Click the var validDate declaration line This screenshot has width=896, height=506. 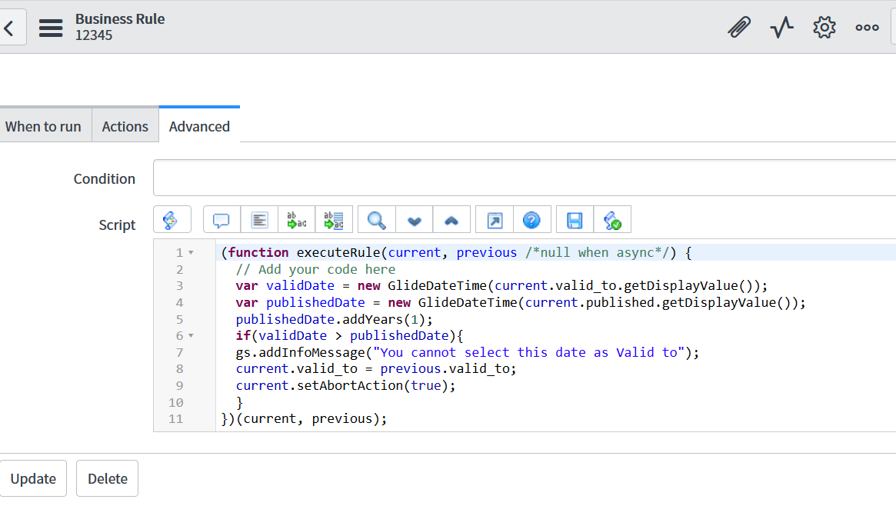click(501, 285)
